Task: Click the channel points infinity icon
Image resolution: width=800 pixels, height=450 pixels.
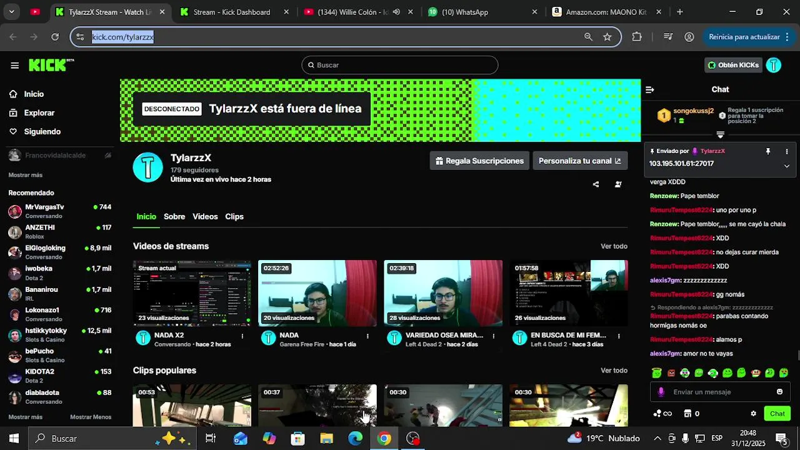Action: pyautogui.click(x=662, y=414)
